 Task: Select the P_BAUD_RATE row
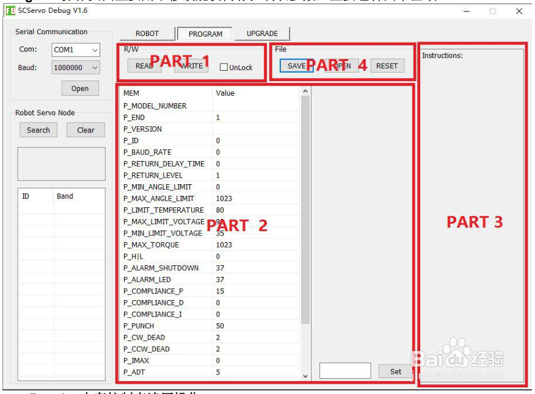point(211,152)
